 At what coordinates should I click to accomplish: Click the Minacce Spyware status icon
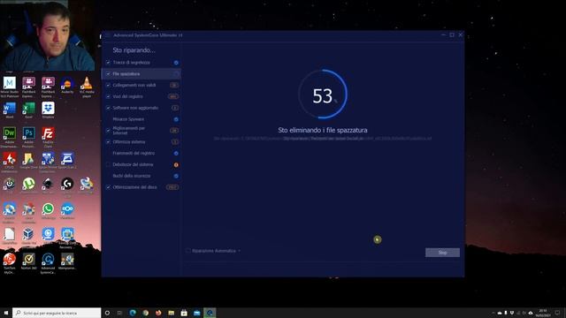tap(176, 119)
